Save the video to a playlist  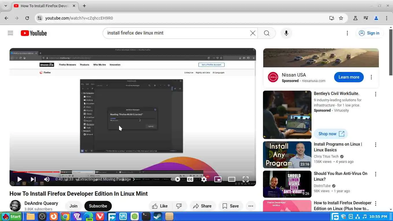[x=231, y=206]
